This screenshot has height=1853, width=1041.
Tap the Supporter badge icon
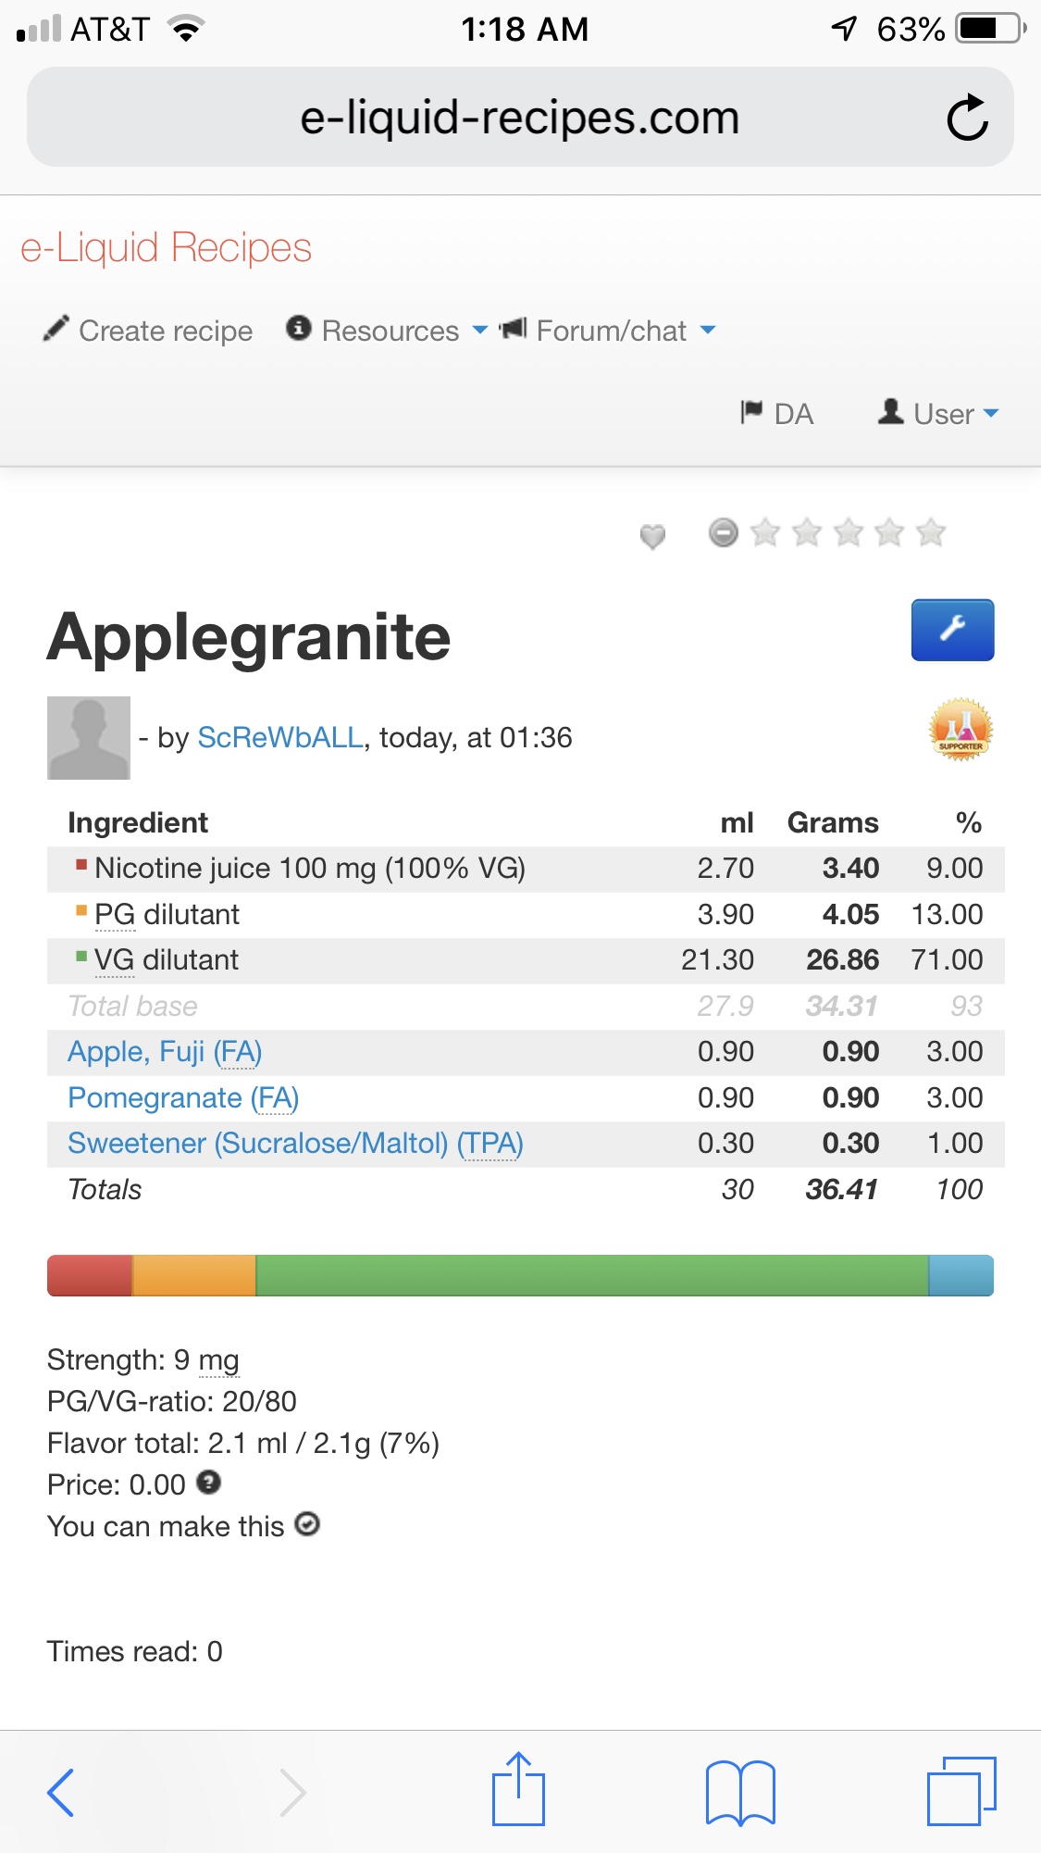click(x=960, y=730)
